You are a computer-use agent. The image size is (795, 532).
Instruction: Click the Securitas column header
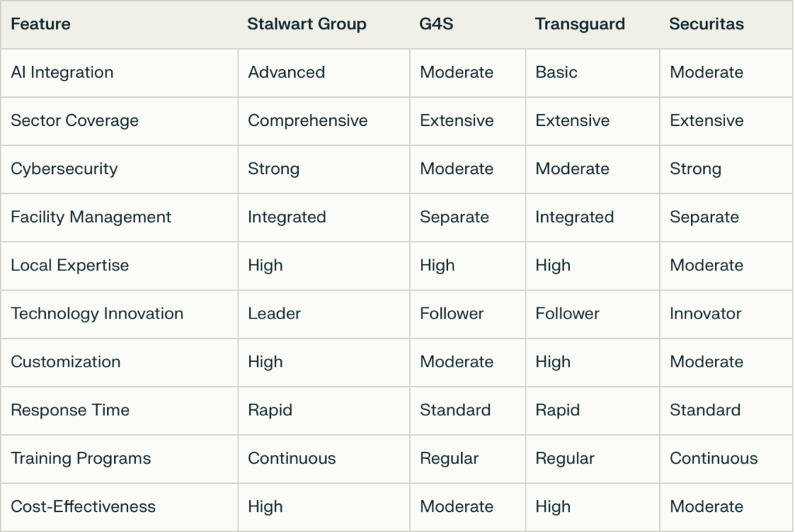[x=706, y=24]
